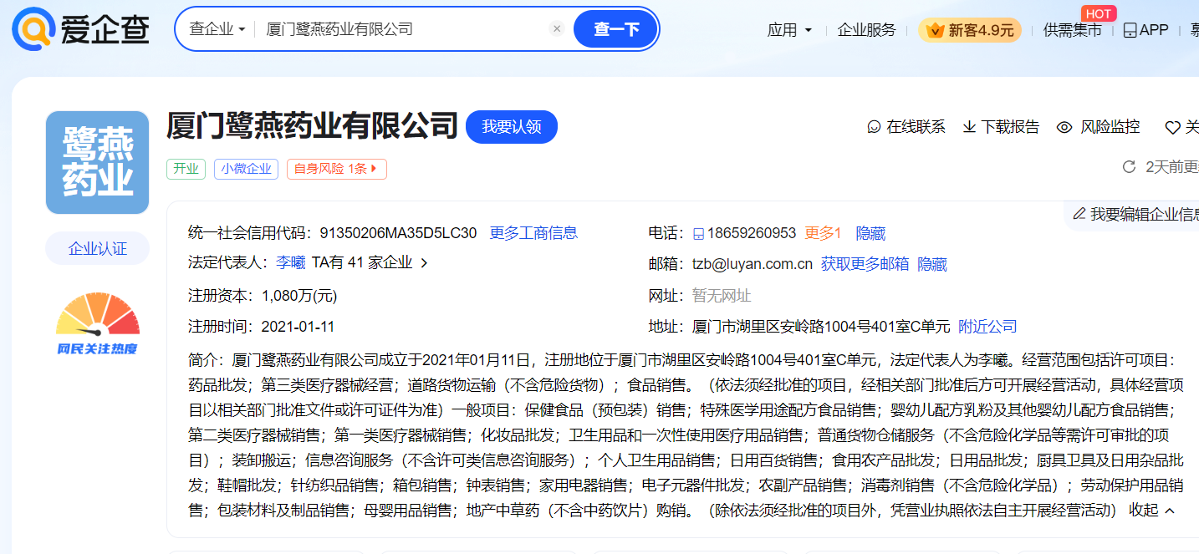Viewport: 1199px width, 554px height.
Task: Open the 自身风险 1条 risk tag
Action: click(336, 169)
